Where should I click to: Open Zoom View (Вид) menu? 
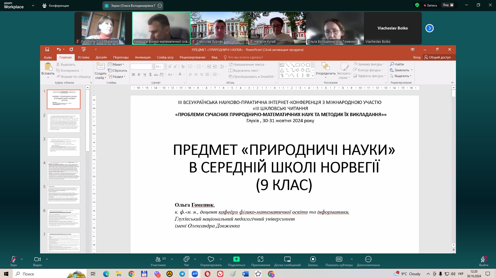448,5
